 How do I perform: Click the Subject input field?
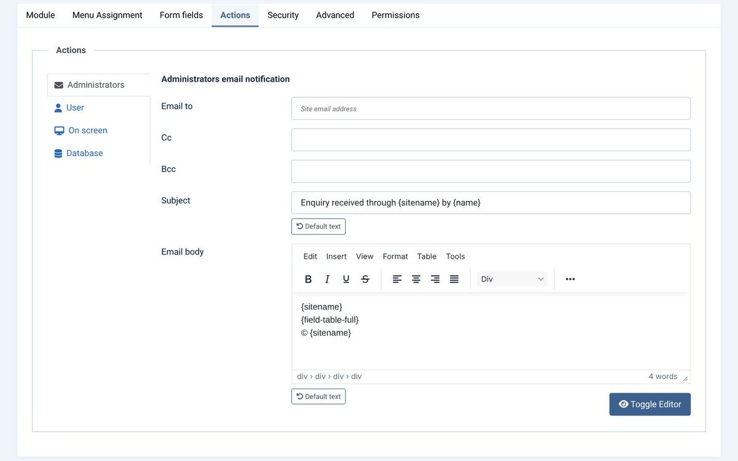pos(491,203)
